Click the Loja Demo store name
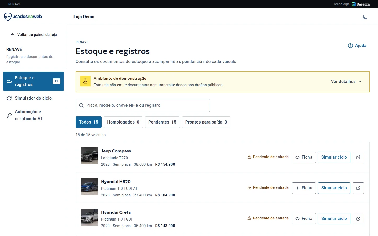This screenshot has width=378, height=236. pos(84,17)
